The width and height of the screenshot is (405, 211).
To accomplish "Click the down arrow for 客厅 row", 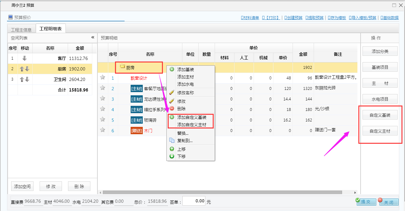I will (25, 58).
